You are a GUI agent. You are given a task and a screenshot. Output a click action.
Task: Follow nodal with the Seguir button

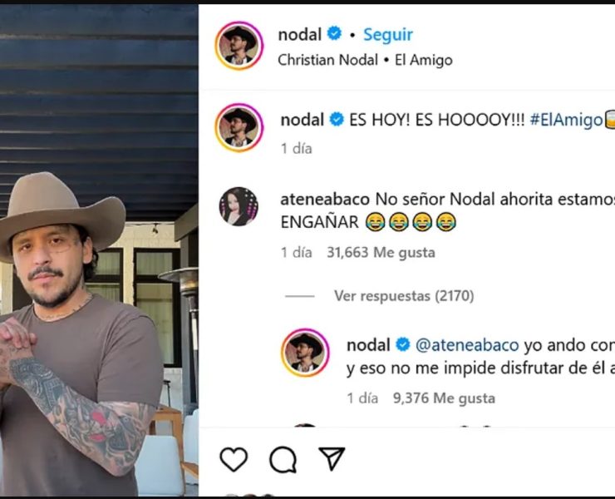click(x=388, y=35)
